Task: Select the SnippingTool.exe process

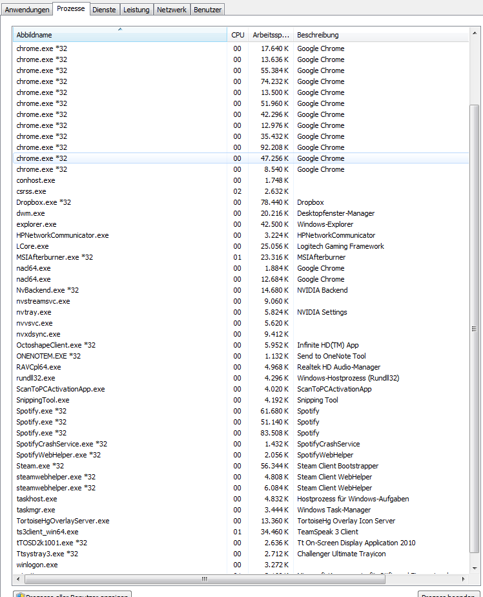Action: click(x=241, y=400)
